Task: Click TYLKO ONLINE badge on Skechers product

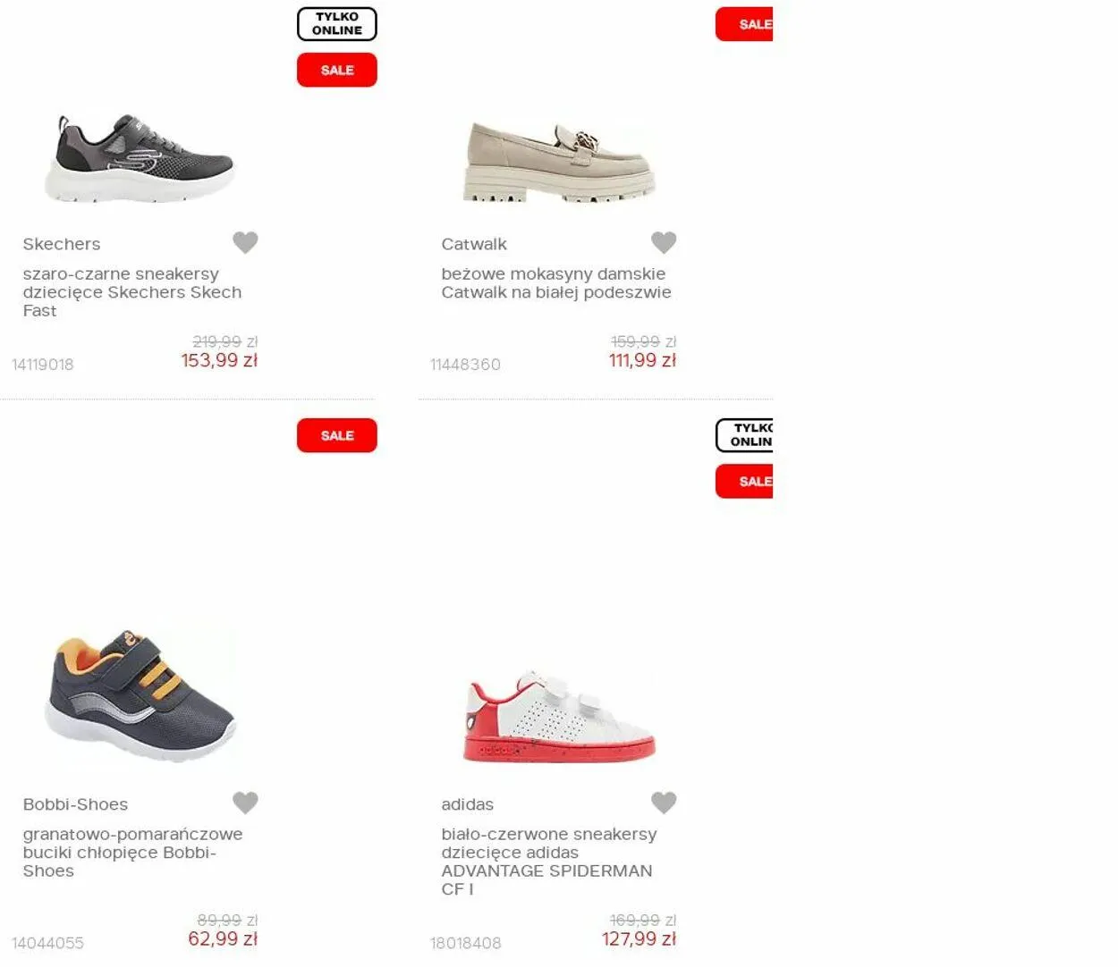Action: tap(337, 24)
